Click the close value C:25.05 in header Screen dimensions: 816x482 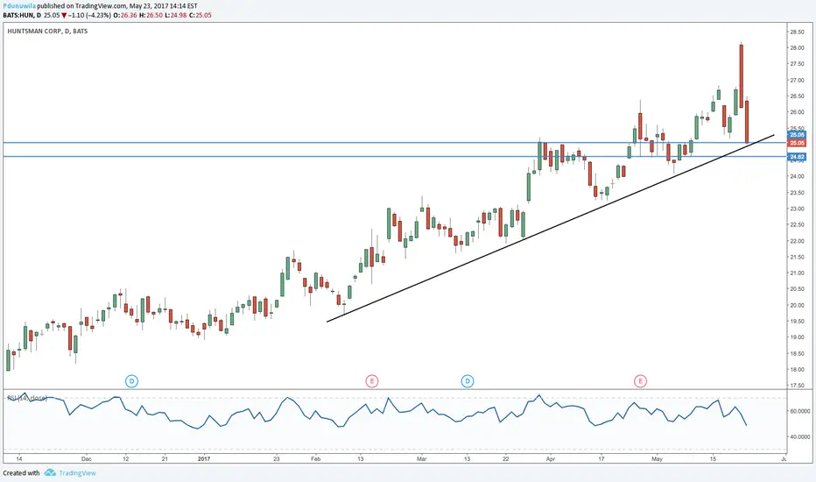tap(200, 15)
